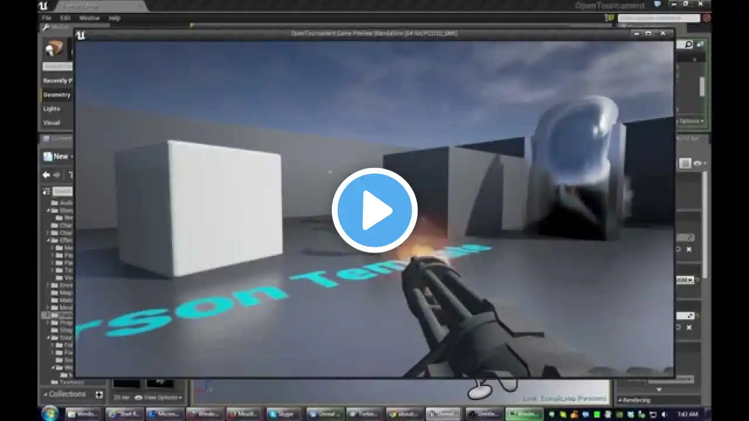Open the View Options dropdown
This screenshot has height=421, width=749.
click(158, 398)
